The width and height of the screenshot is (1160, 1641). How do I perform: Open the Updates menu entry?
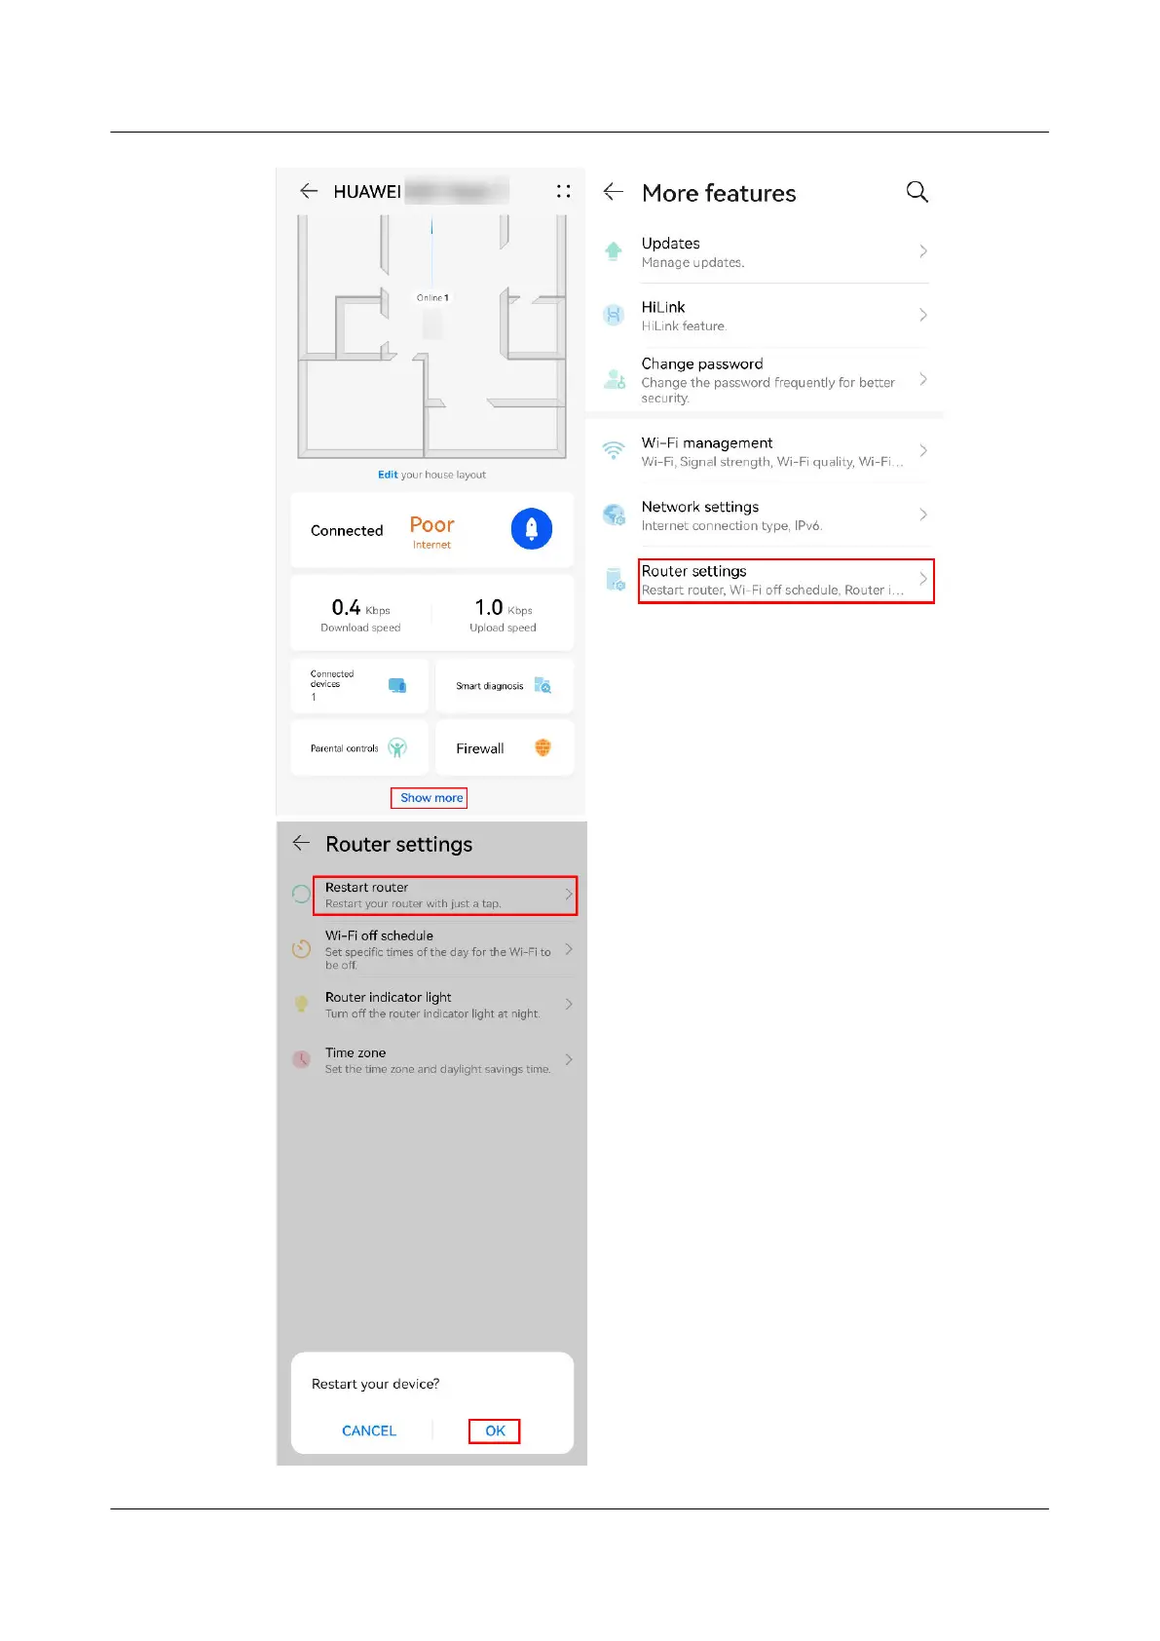(765, 251)
